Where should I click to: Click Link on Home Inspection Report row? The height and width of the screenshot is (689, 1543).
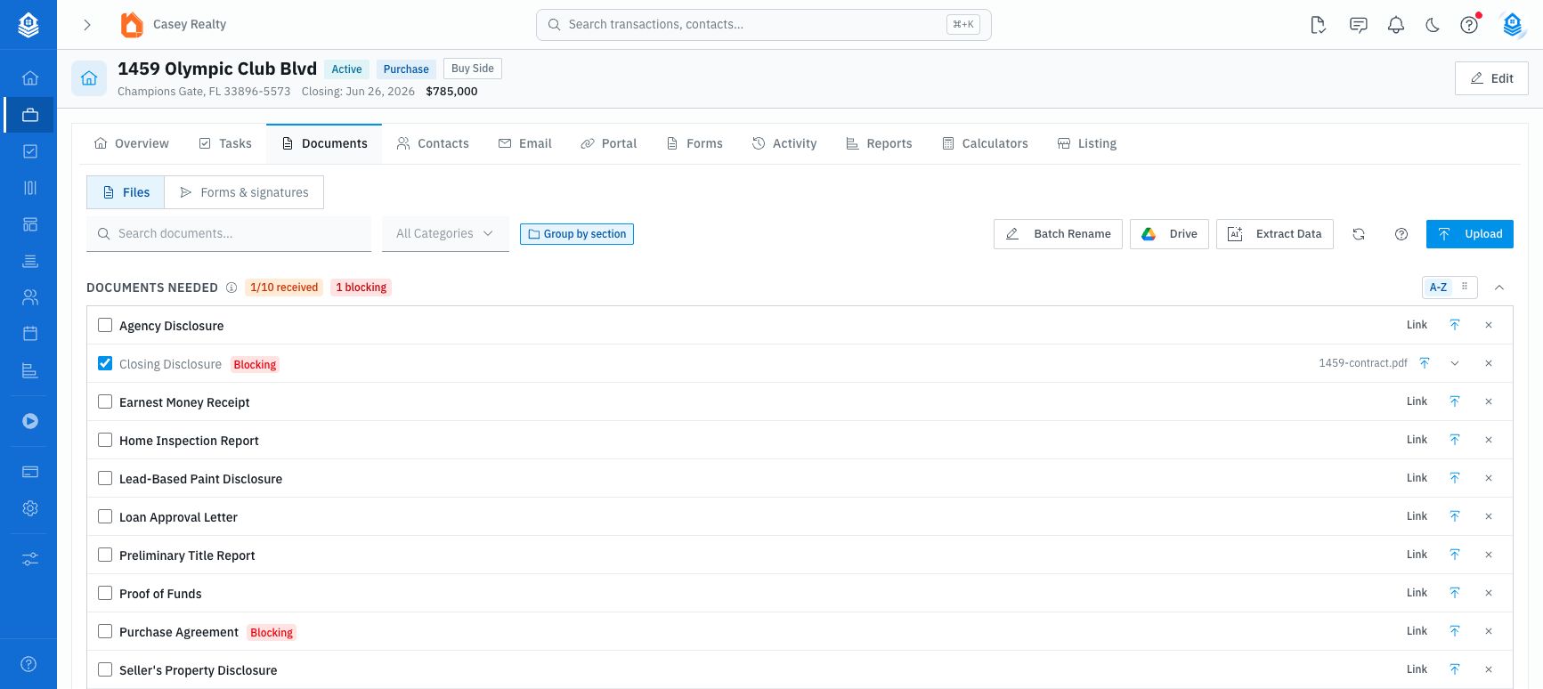point(1417,440)
